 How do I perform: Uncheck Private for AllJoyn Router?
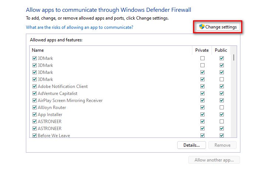[203, 108]
